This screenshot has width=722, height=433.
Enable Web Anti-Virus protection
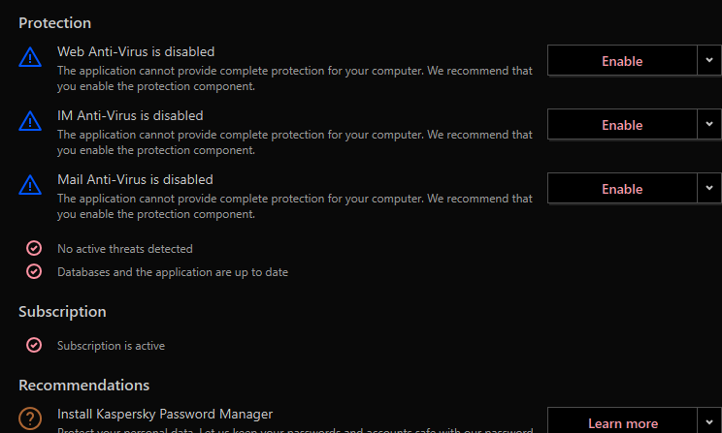[x=622, y=61]
